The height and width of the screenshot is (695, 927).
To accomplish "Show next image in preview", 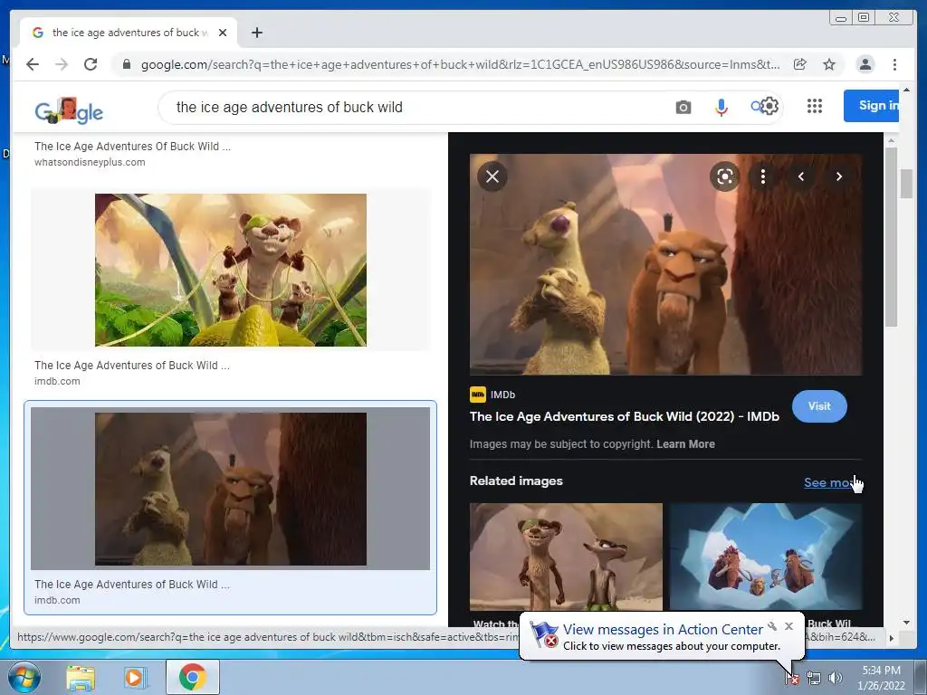I will click(x=839, y=176).
